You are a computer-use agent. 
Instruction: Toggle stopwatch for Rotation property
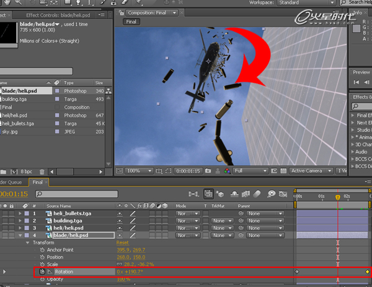(x=42, y=272)
